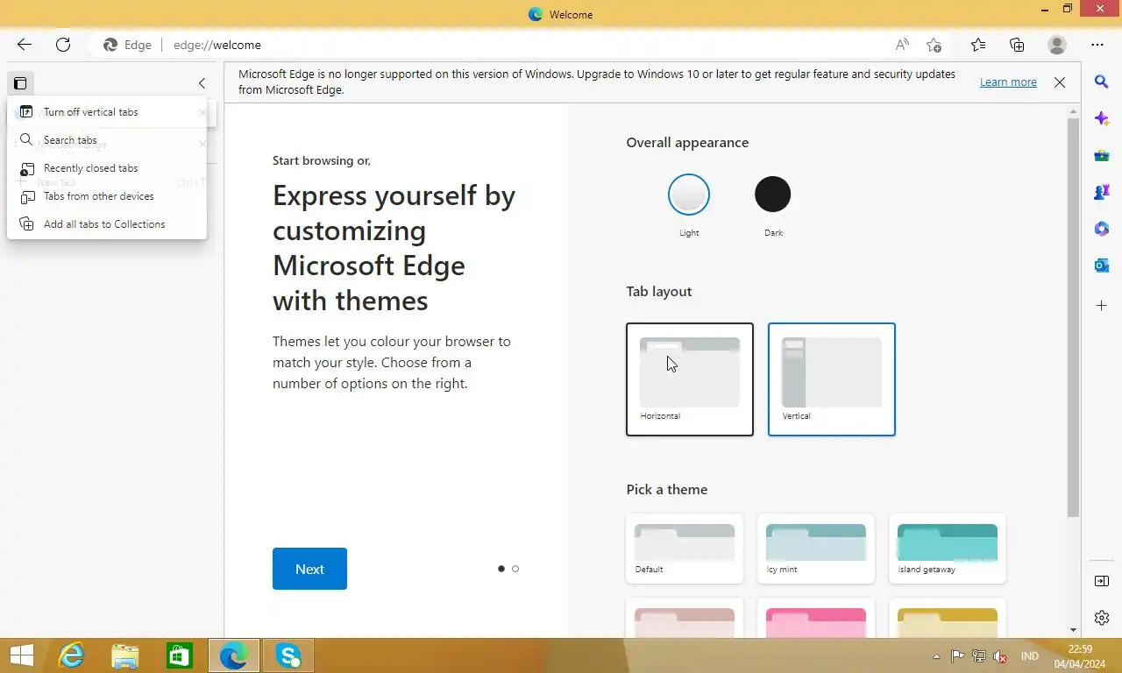This screenshot has width=1122, height=673.
Task: Select the dusty pink theme card
Action: (x=685, y=617)
